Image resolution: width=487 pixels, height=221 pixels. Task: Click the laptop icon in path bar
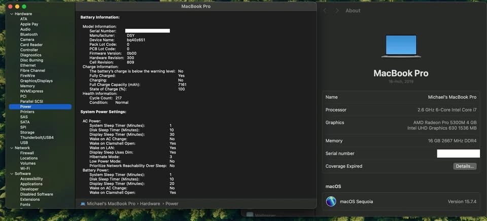[83, 204]
